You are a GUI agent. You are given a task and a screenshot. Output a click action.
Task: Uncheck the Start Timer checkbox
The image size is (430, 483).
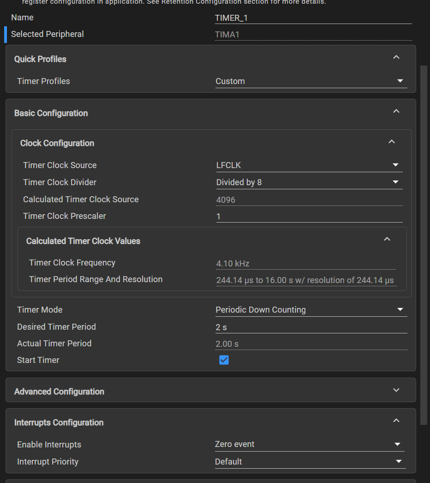pyautogui.click(x=224, y=360)
